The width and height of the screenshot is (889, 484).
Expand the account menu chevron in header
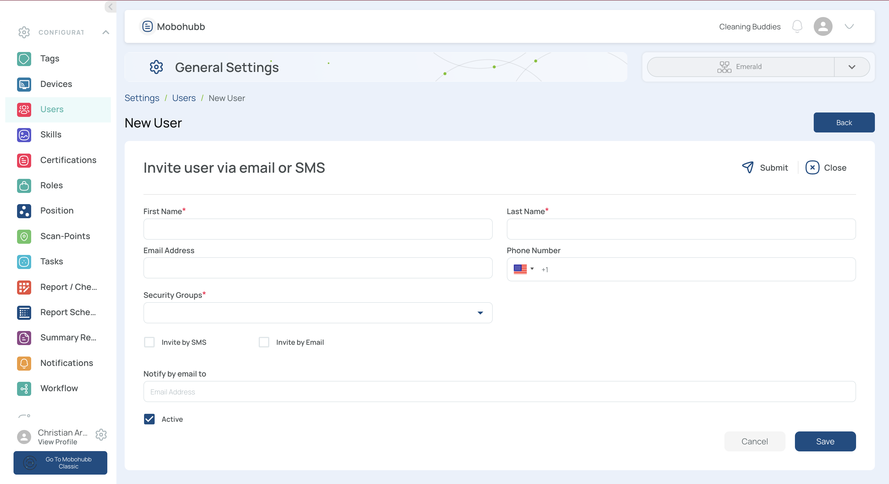pos(849,26)
